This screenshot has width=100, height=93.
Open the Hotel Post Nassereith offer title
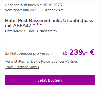click(49, 23)
